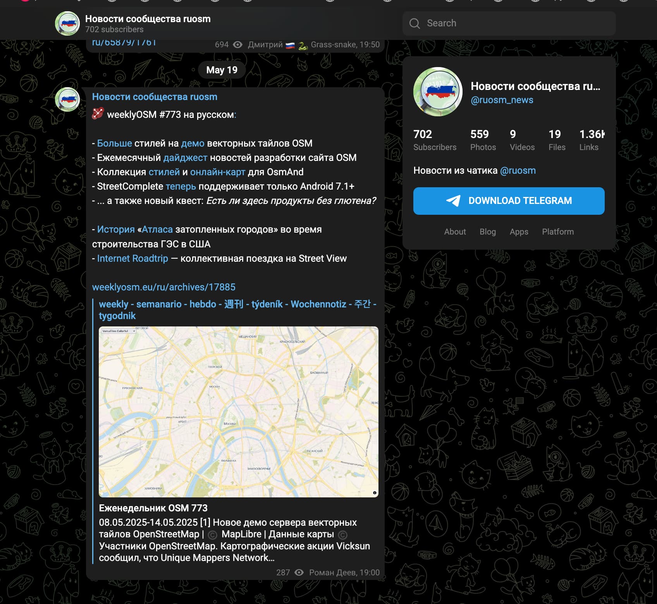The height and width of the screenshot is (604, 657).
Task: Open the @ruosm chat link
Action: (518, 171)
